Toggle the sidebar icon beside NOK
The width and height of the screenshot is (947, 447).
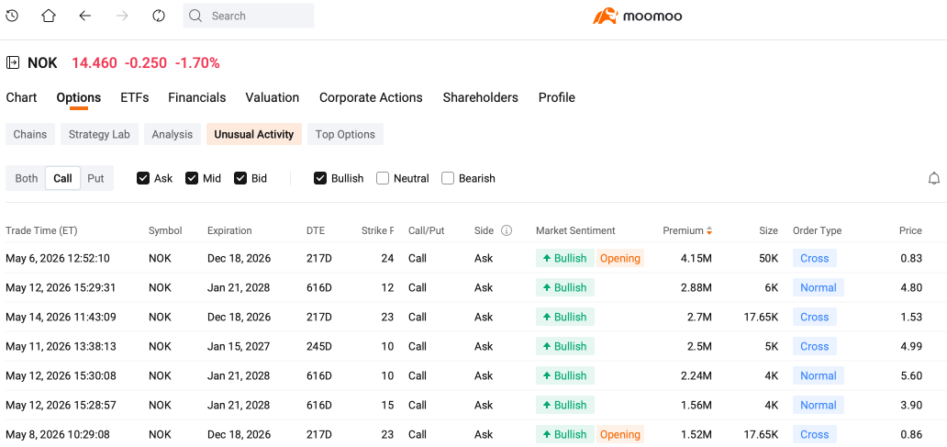coord(12,62)
